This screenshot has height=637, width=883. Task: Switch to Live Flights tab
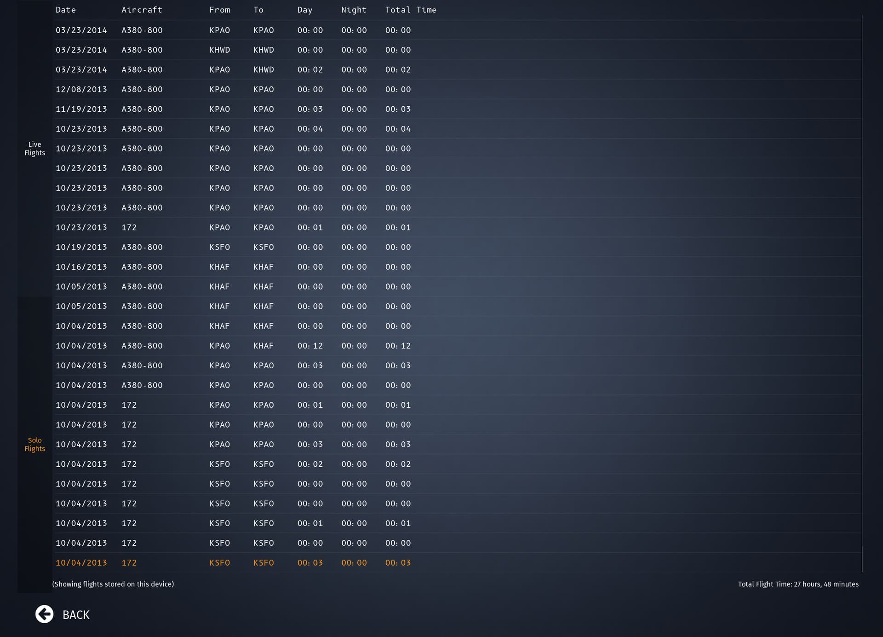35,148
